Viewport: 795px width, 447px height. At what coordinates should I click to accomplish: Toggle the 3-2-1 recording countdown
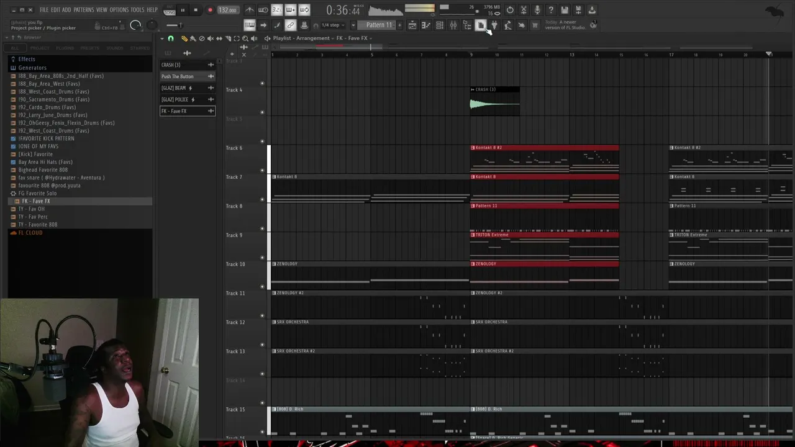[277, 10]
